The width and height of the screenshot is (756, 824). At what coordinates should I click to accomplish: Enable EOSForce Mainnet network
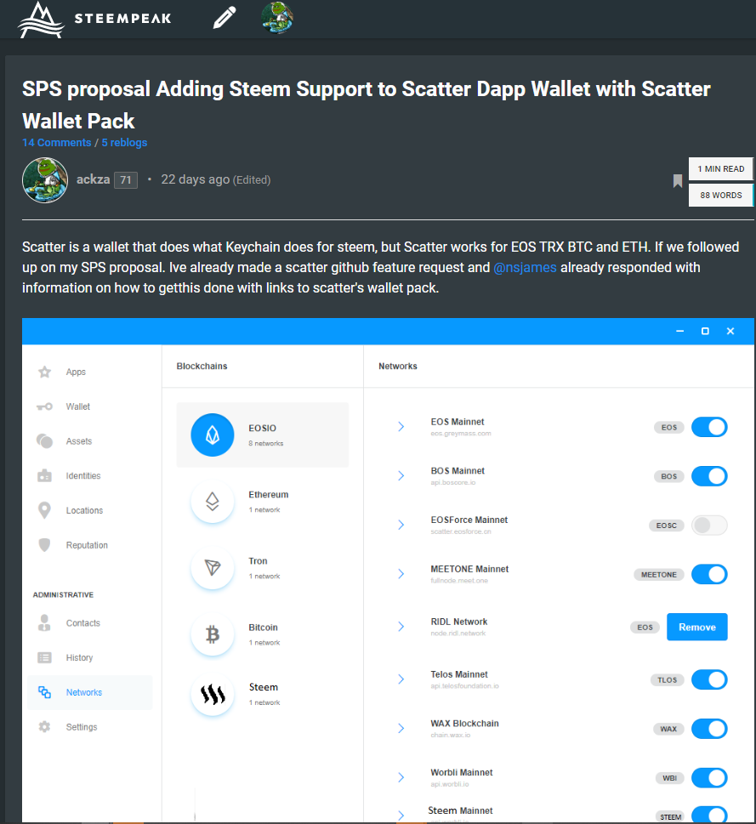(x=709, y=525)
